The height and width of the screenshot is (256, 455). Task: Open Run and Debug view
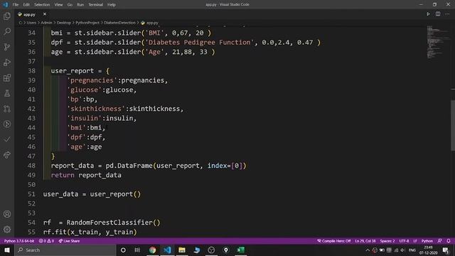pyautogui.click(x=7, y=62)
